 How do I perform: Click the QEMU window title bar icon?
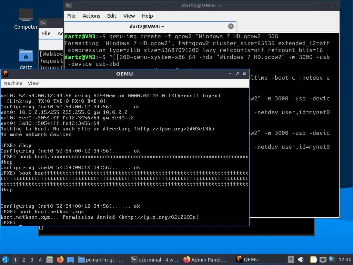click(6, 74)
